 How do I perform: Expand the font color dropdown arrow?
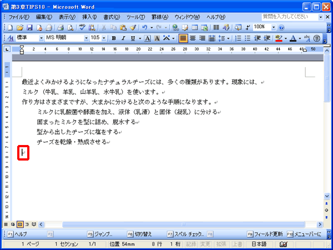tap(300, 38)
